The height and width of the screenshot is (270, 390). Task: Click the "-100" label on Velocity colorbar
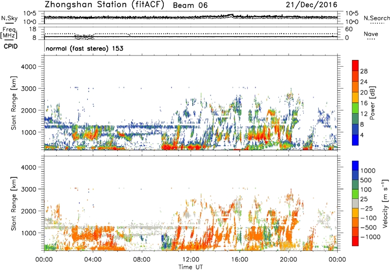coord(368,218)
